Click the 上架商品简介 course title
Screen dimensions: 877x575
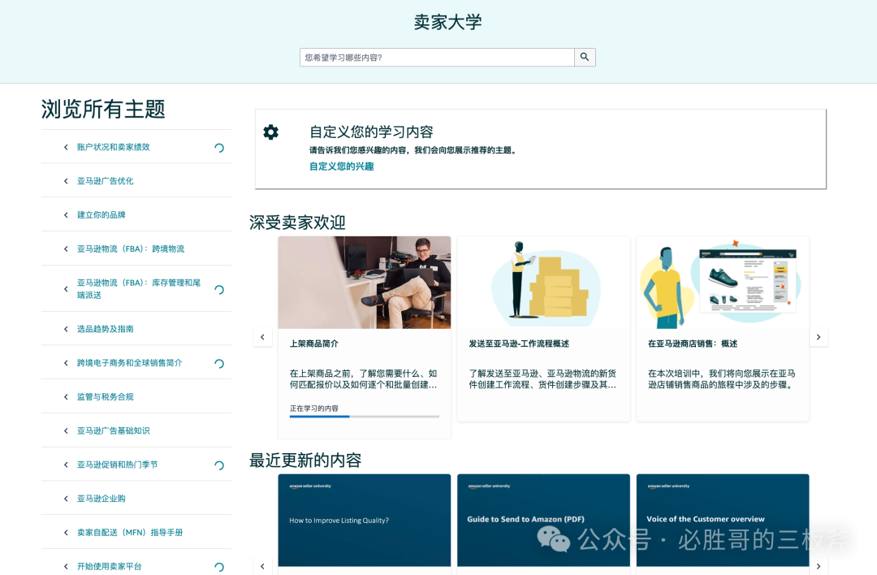(x=313, y=344)
